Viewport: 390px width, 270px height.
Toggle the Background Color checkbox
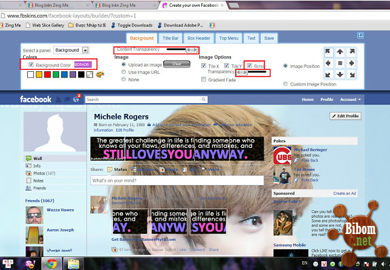click(31, 64)
